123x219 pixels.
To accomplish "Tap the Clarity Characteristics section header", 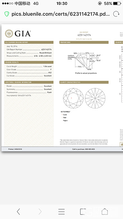I will (84, 82).
